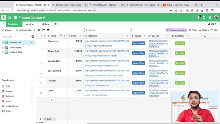The height and width of the screenshot is (124, 220).
Task: Switch to Stripe to Stackby Zapier tab
Action: click(x=178, y=5)
